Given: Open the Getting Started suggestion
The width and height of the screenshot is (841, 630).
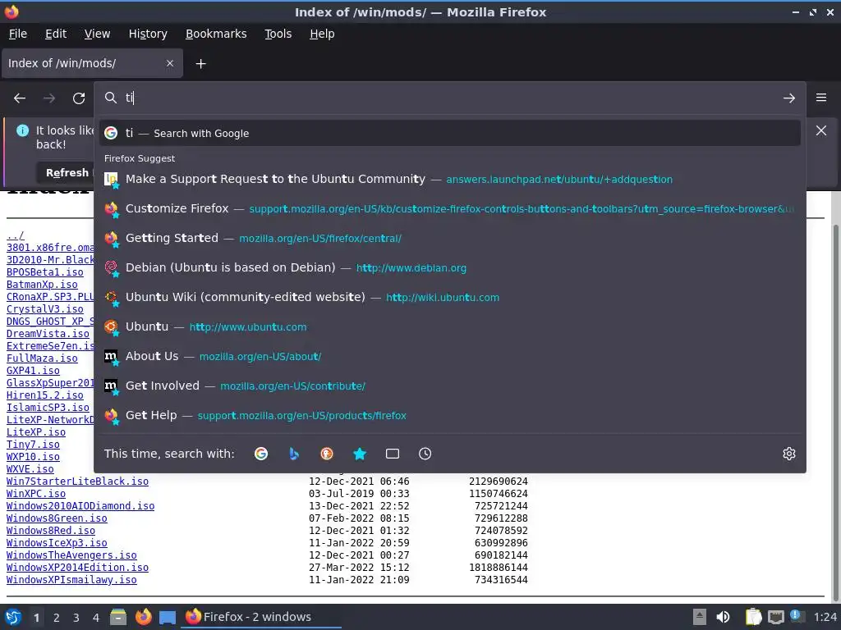Looking at the screenshot, I should click(x=449, y=238).
